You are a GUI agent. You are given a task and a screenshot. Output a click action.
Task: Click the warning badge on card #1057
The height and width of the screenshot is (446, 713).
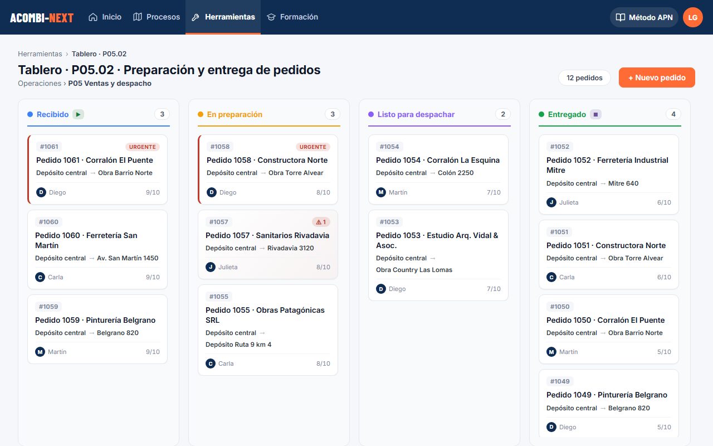321,222
